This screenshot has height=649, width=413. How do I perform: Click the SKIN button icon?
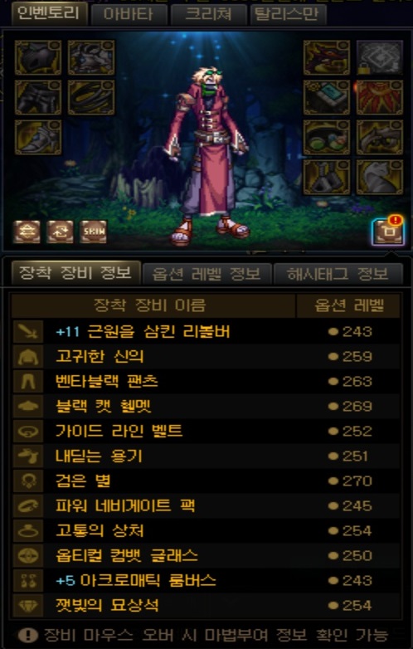coord(94,232)
